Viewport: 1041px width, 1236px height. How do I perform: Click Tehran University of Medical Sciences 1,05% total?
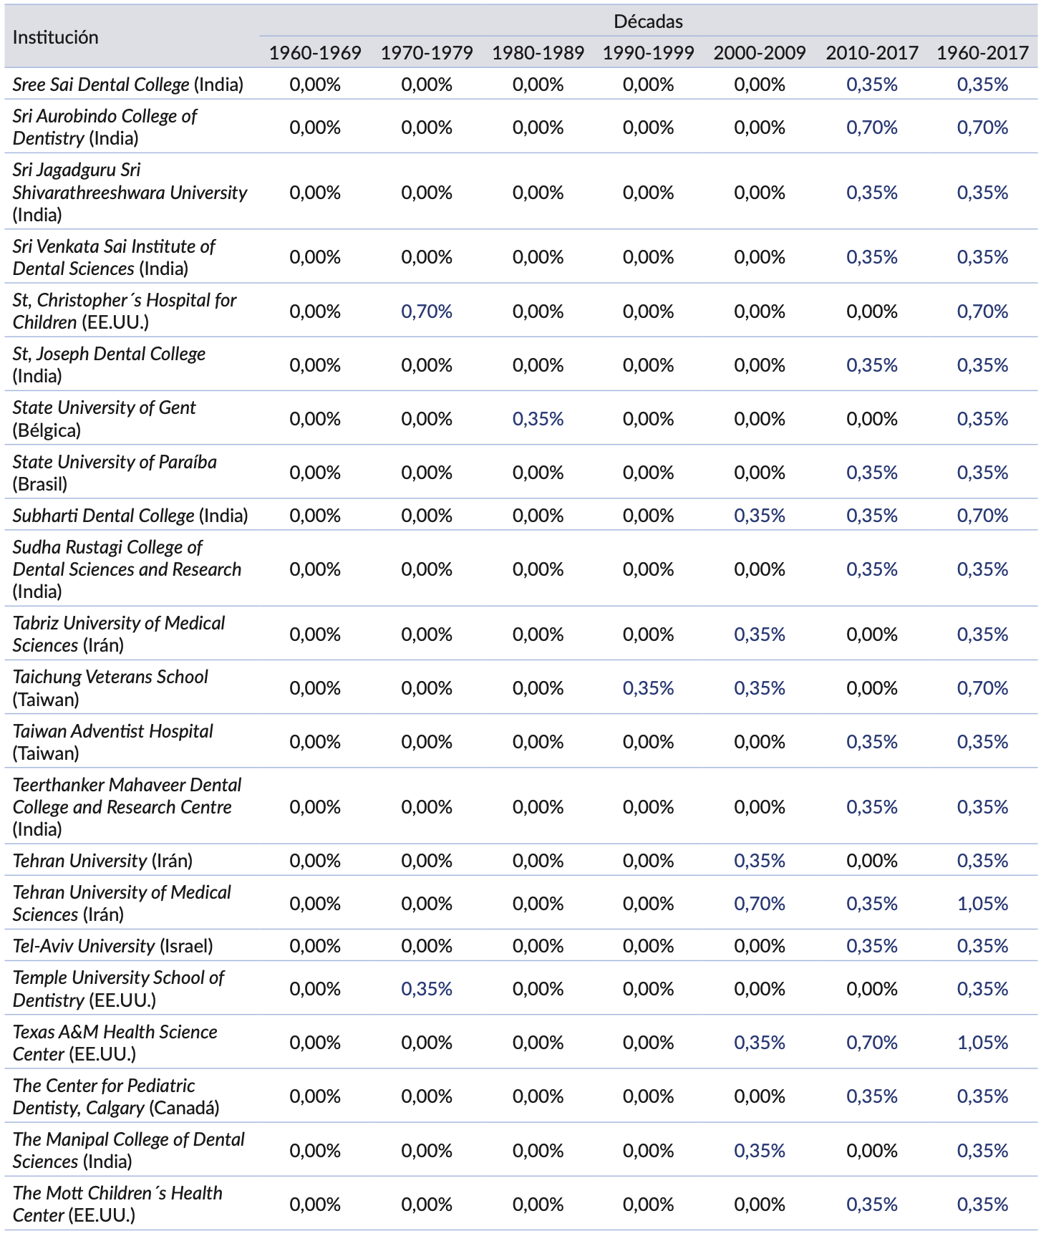[982, 904]
